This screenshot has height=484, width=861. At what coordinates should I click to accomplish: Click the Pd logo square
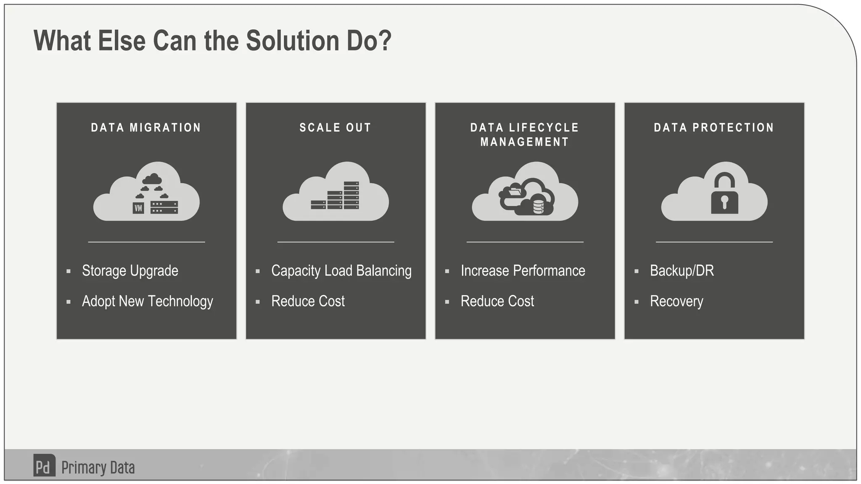click(44, 466)
